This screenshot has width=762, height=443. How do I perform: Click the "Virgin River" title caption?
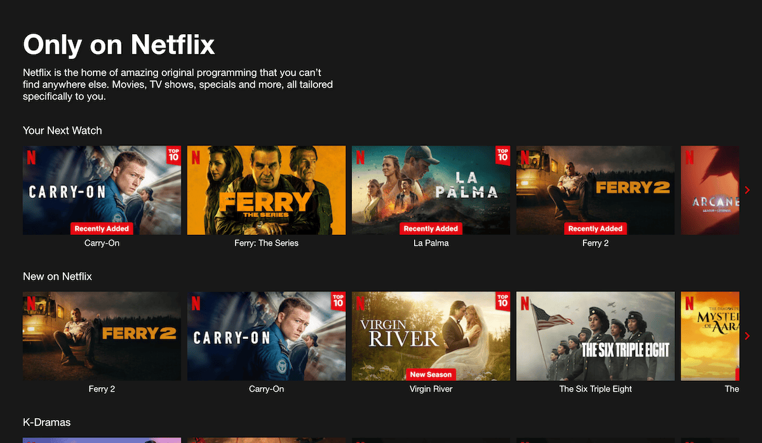point(431,389)
